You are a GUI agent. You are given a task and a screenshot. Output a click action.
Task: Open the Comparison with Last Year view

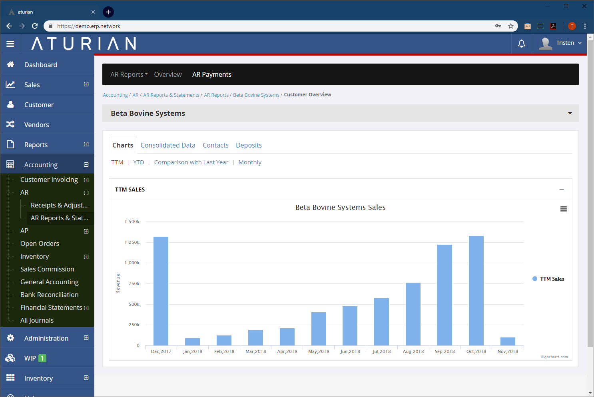coord(191,162)
